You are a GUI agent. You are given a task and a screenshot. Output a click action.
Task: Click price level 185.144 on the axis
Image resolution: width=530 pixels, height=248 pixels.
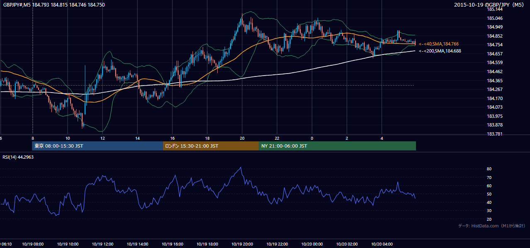(x=494, y=9)
